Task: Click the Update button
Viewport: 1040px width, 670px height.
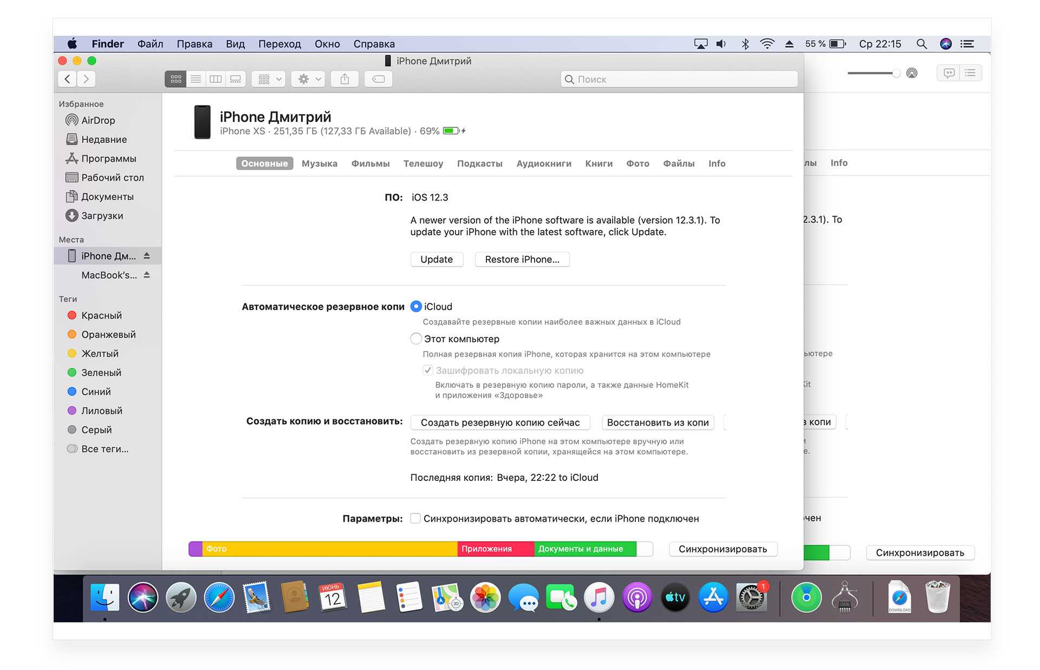Action: tap(437, 259)
